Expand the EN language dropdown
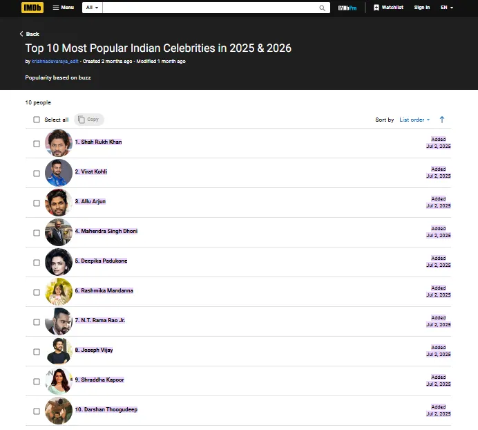 (x=447, y=8)
